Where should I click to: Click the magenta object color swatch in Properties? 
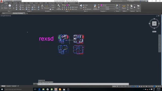click(101, 5)
